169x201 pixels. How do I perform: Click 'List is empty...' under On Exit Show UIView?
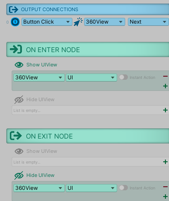pos(27,162)
